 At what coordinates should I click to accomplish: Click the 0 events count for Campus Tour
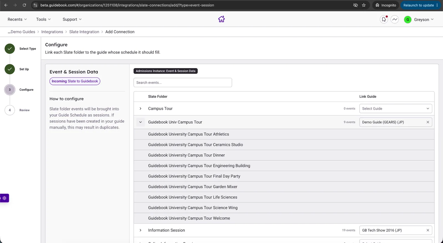coord(349,108)
